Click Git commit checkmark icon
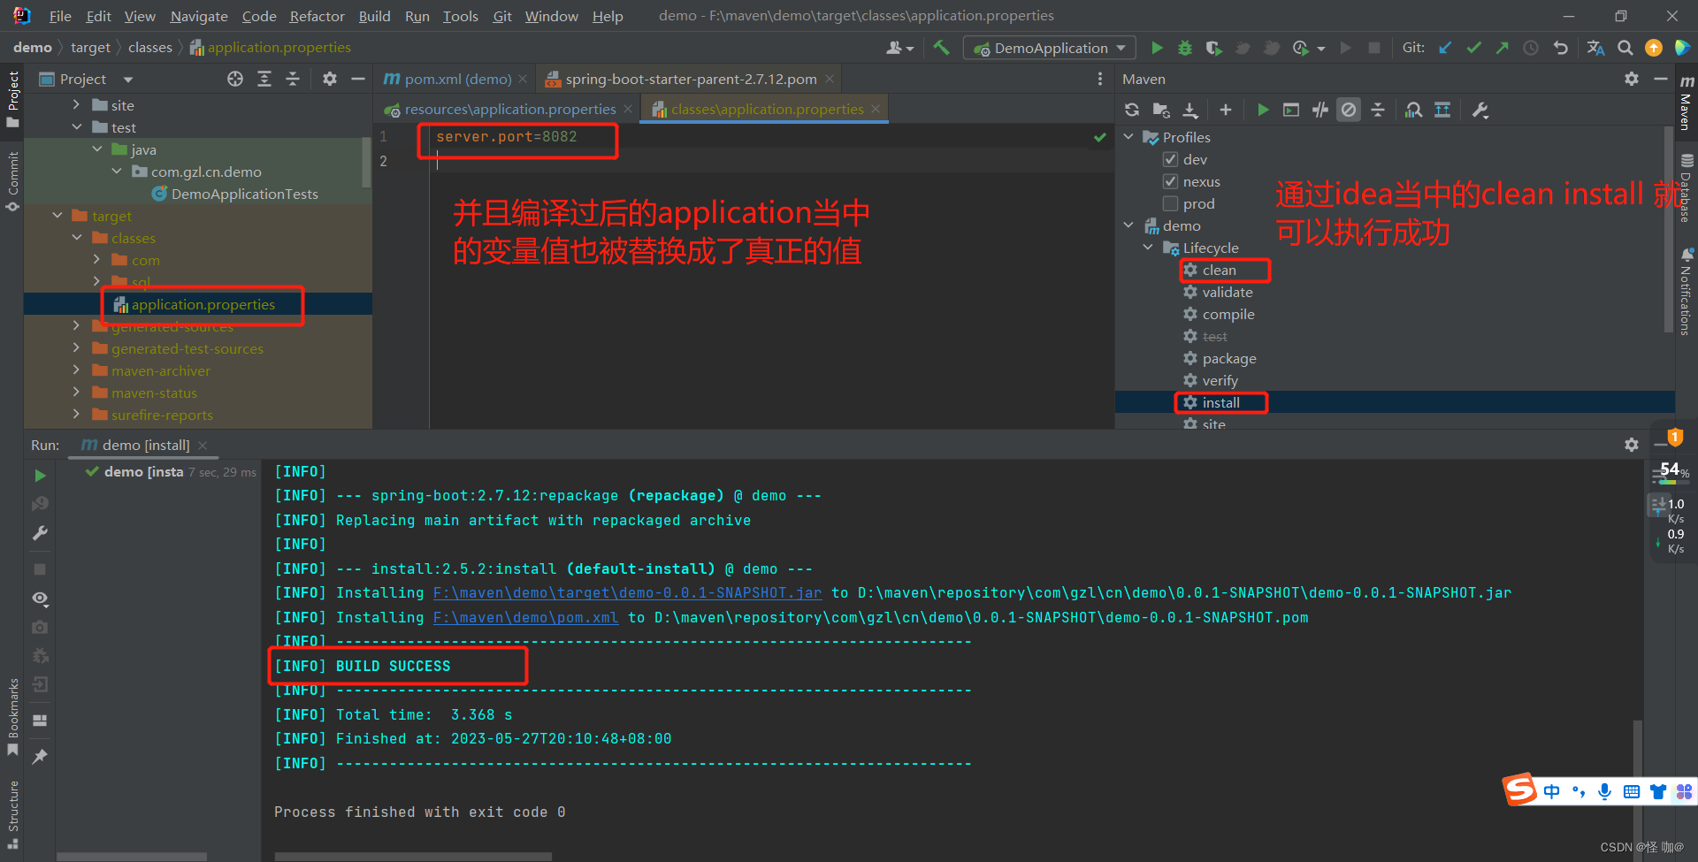Screen dimensions: 1698x862 point(1473,48)
